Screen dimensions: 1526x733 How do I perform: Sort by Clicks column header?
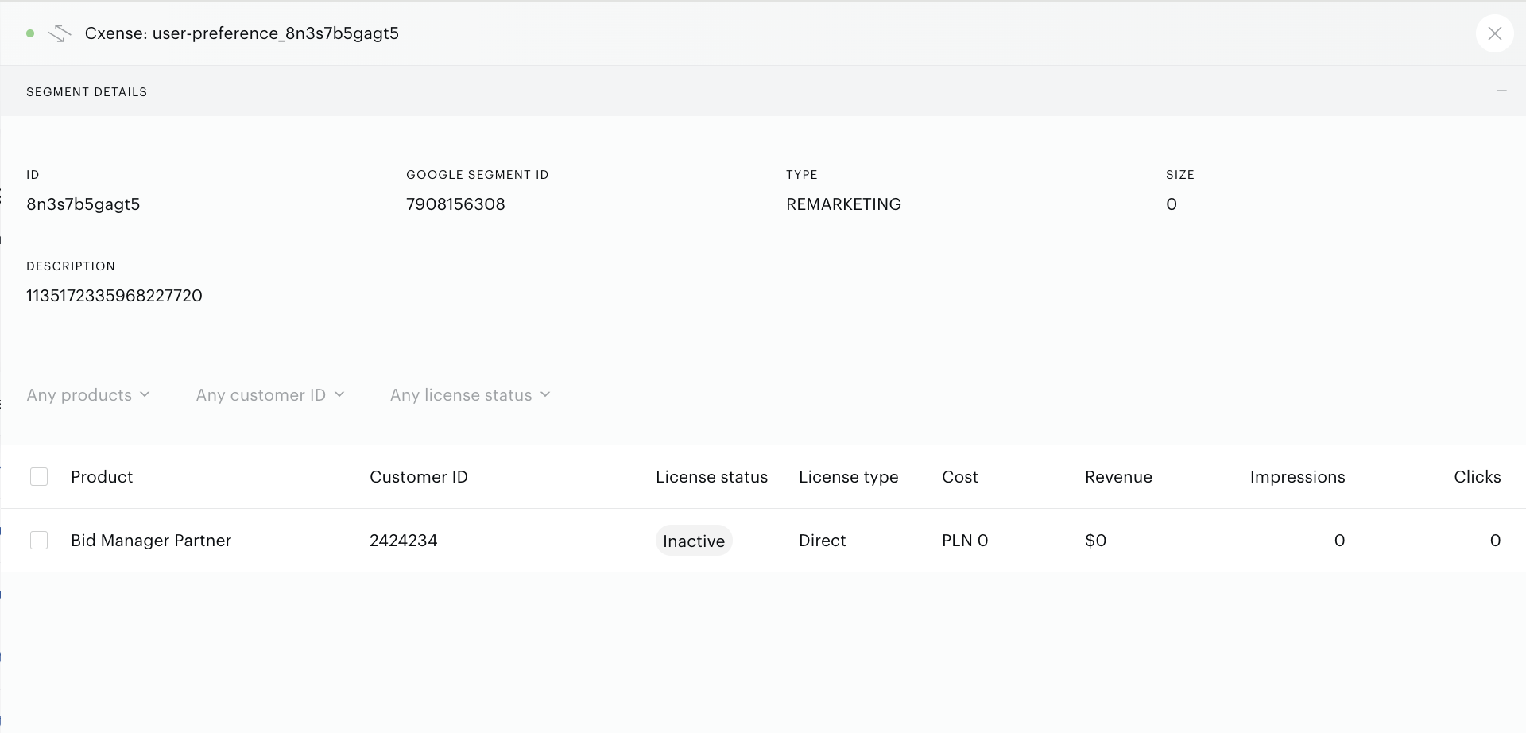click(x=1477, y=477)
